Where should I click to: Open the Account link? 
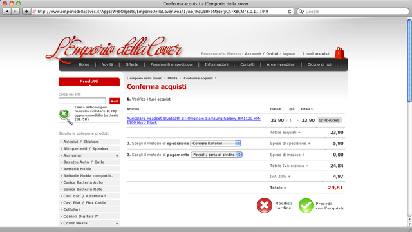(x=253, y=53)
